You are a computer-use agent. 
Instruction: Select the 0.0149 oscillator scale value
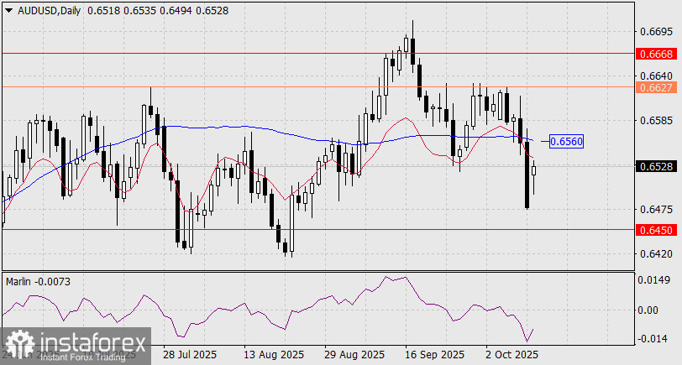tap(653, 280)
